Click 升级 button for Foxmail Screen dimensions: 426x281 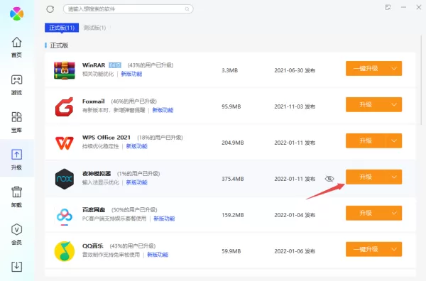(x=366, y=104)
